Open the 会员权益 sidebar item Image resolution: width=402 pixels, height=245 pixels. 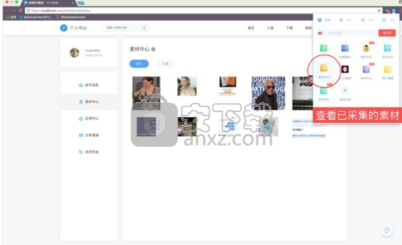[x=88, y=152]
